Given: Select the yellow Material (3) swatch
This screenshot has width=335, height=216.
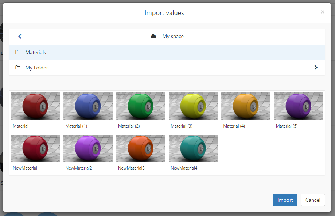Looking at the screenshot, I should [x=193, y=106].
